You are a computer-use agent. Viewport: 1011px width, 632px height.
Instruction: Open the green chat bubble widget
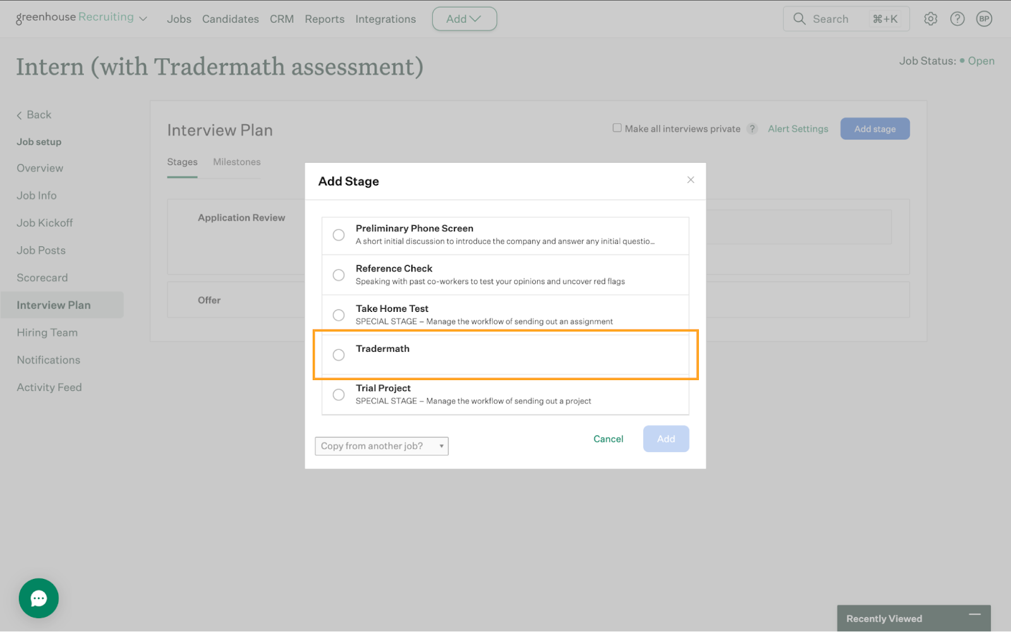click(x=39, y=598)
